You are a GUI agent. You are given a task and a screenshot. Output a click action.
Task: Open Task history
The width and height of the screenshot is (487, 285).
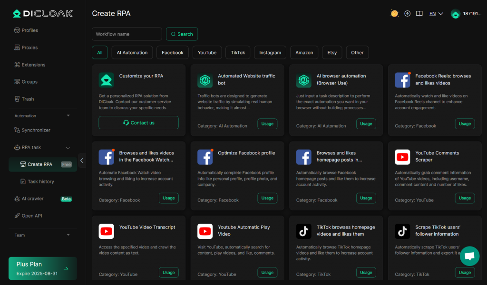[37, 182]
